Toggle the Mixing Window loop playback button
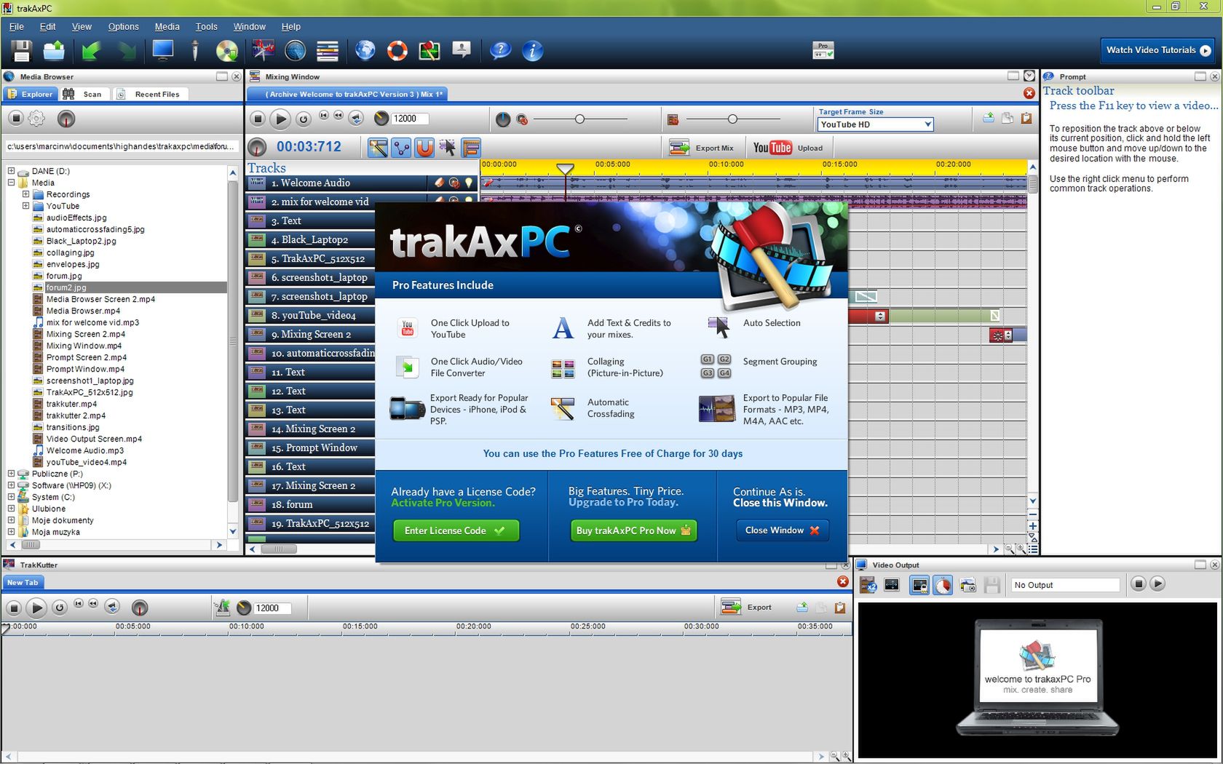This screenshot has width=1223, height=764. [304, 119]
